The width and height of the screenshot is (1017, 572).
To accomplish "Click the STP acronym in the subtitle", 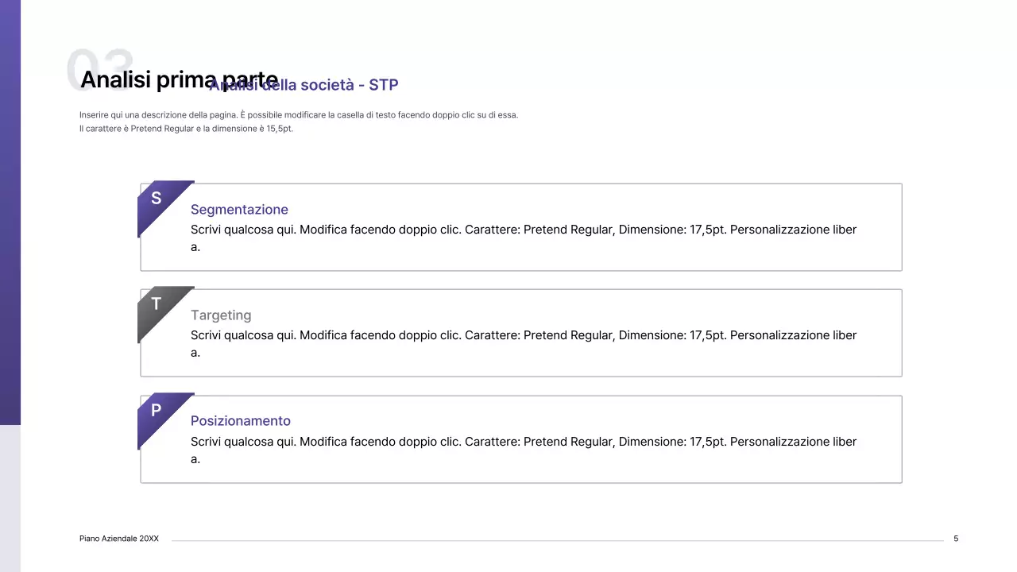I will tap(383, 85).
